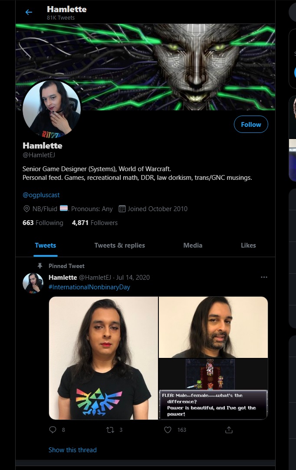Click the reply icon on pinned tweet
This screenshot has width=296, height=470.
(x=53, y=430)
